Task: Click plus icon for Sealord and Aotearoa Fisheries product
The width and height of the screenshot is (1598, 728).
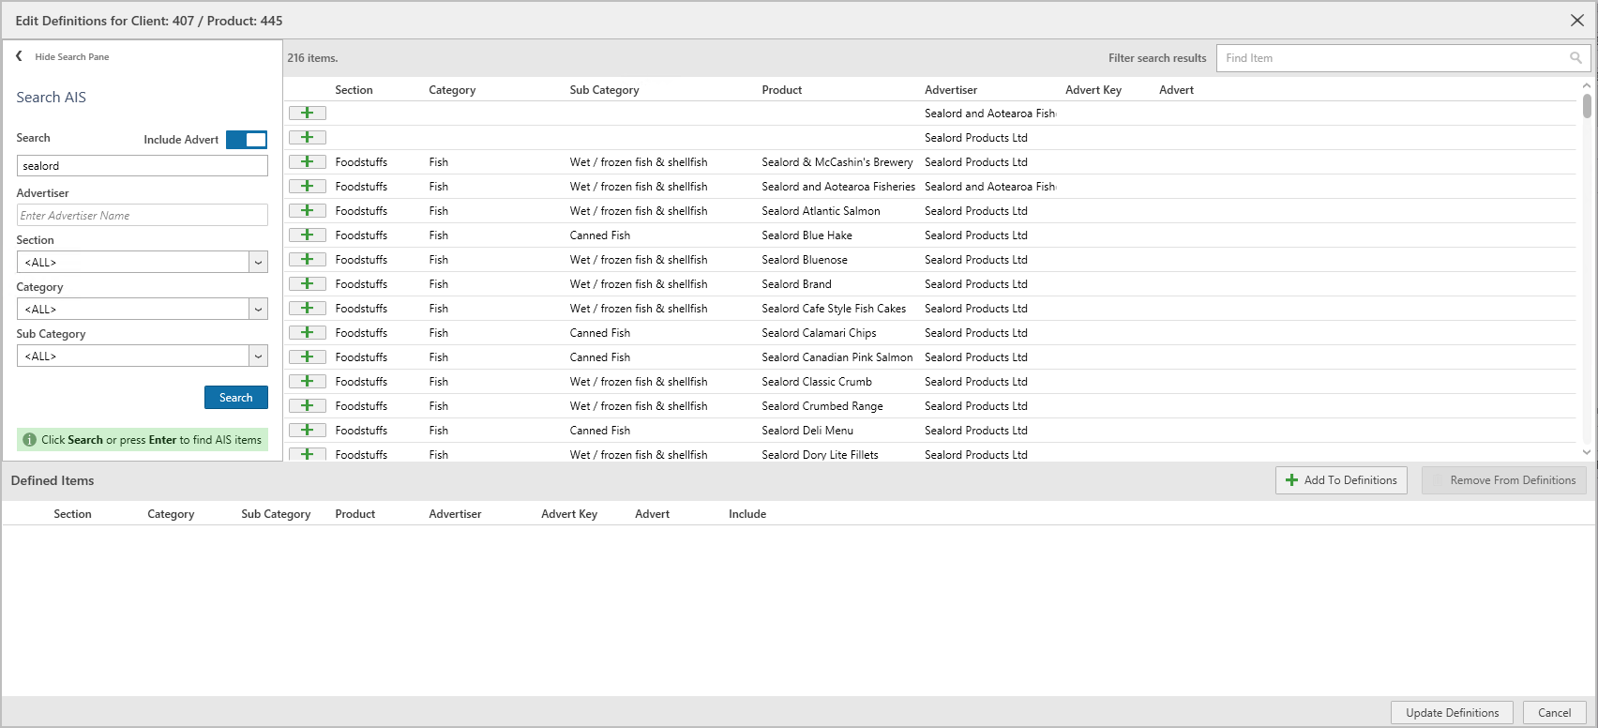Action: [307, 186]
